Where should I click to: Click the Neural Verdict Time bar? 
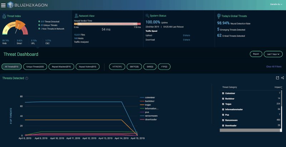tap(107, 24)
